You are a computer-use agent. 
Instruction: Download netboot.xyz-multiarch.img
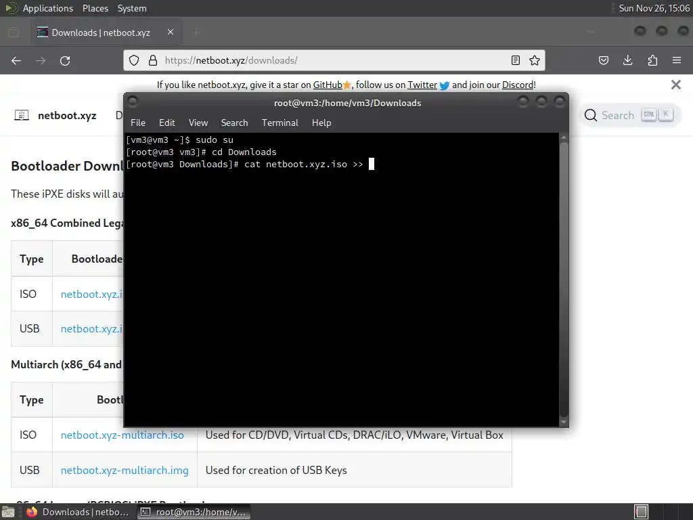125,470
